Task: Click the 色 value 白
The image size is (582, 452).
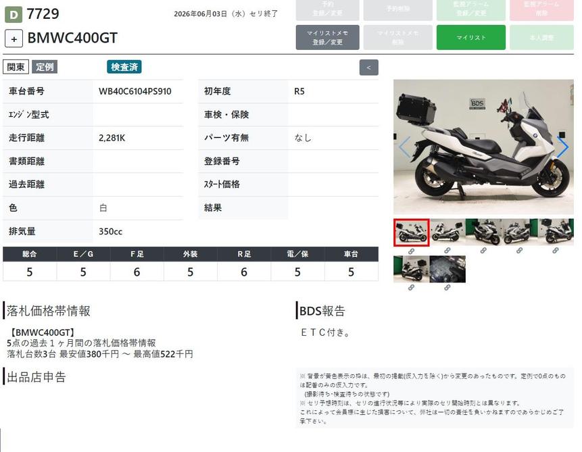Action: (x=103, y=208)
